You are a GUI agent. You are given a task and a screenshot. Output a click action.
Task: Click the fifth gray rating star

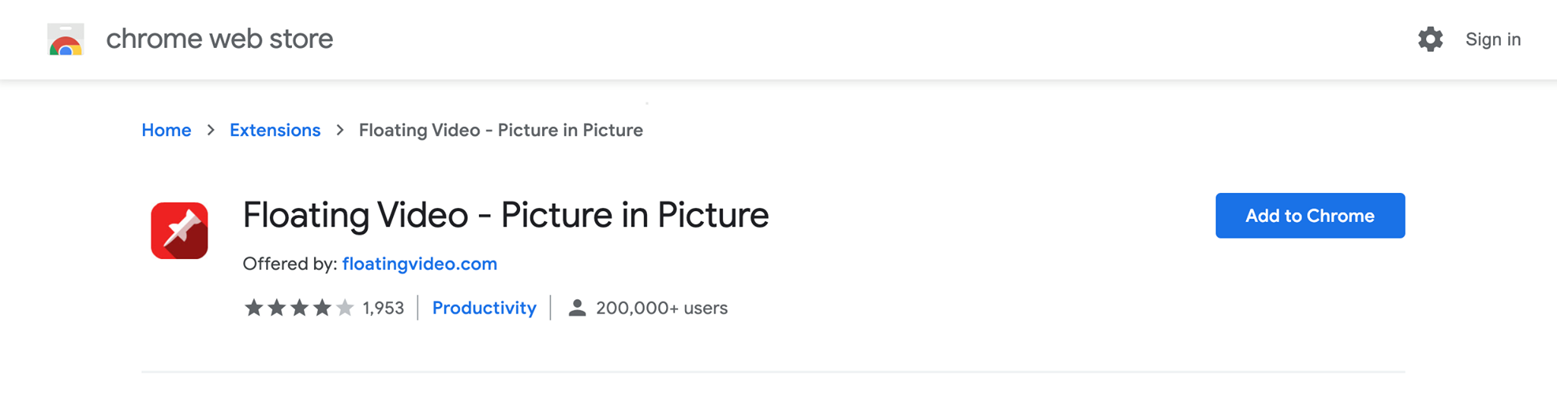click(x=345, y=308)
